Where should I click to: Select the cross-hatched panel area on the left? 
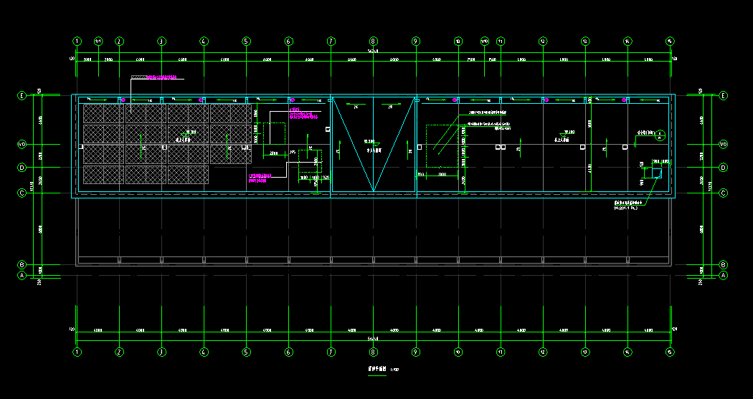(143, 145)
